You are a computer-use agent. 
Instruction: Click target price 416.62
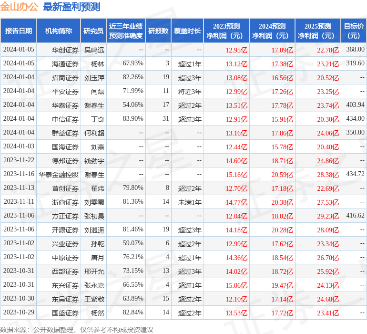point(355,215)
